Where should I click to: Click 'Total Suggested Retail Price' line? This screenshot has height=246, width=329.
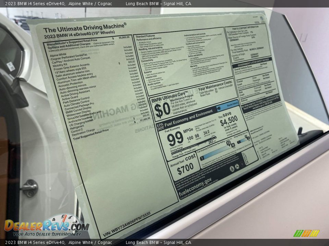91,135
